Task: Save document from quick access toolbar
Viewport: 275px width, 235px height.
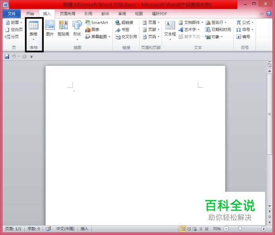Action: 7,57
